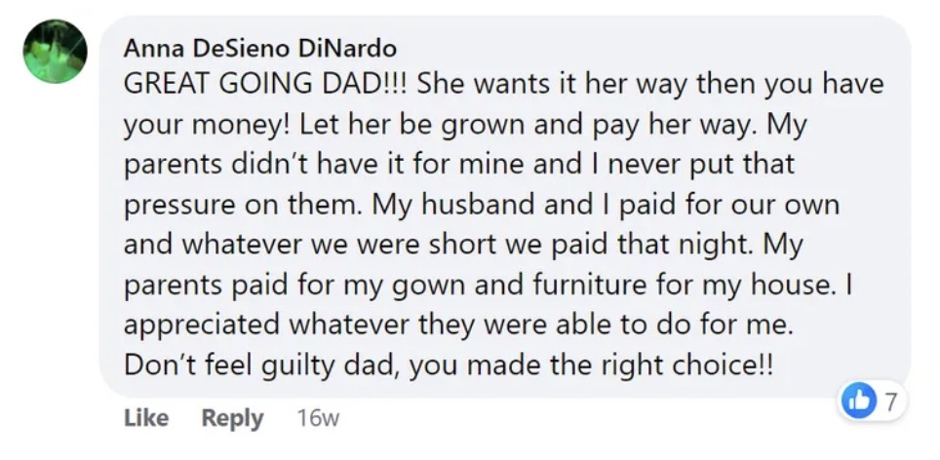Show who reacted via the 7 count
Viewport: 940px width, 460px height.
(888, 401)
